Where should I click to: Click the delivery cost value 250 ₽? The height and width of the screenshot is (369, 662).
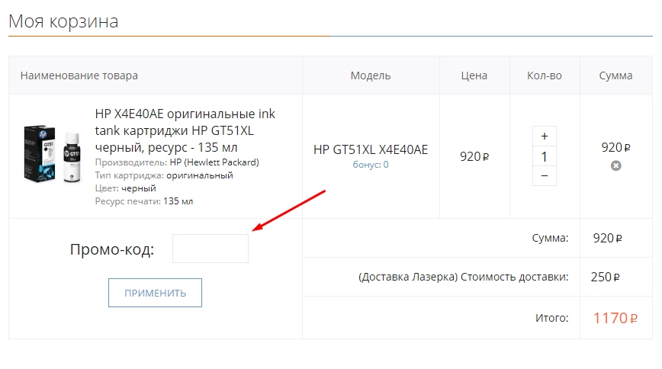(x=605, y=277)
